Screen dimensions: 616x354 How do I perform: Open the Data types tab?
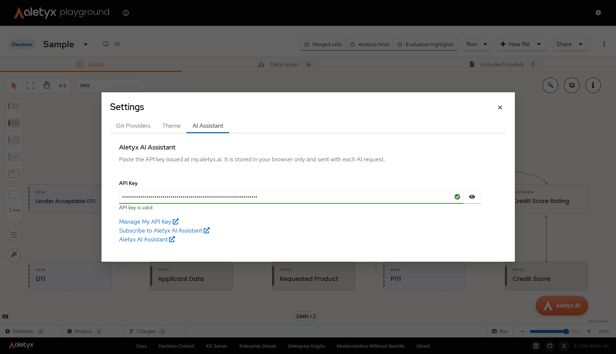click(x=287, y=65)
